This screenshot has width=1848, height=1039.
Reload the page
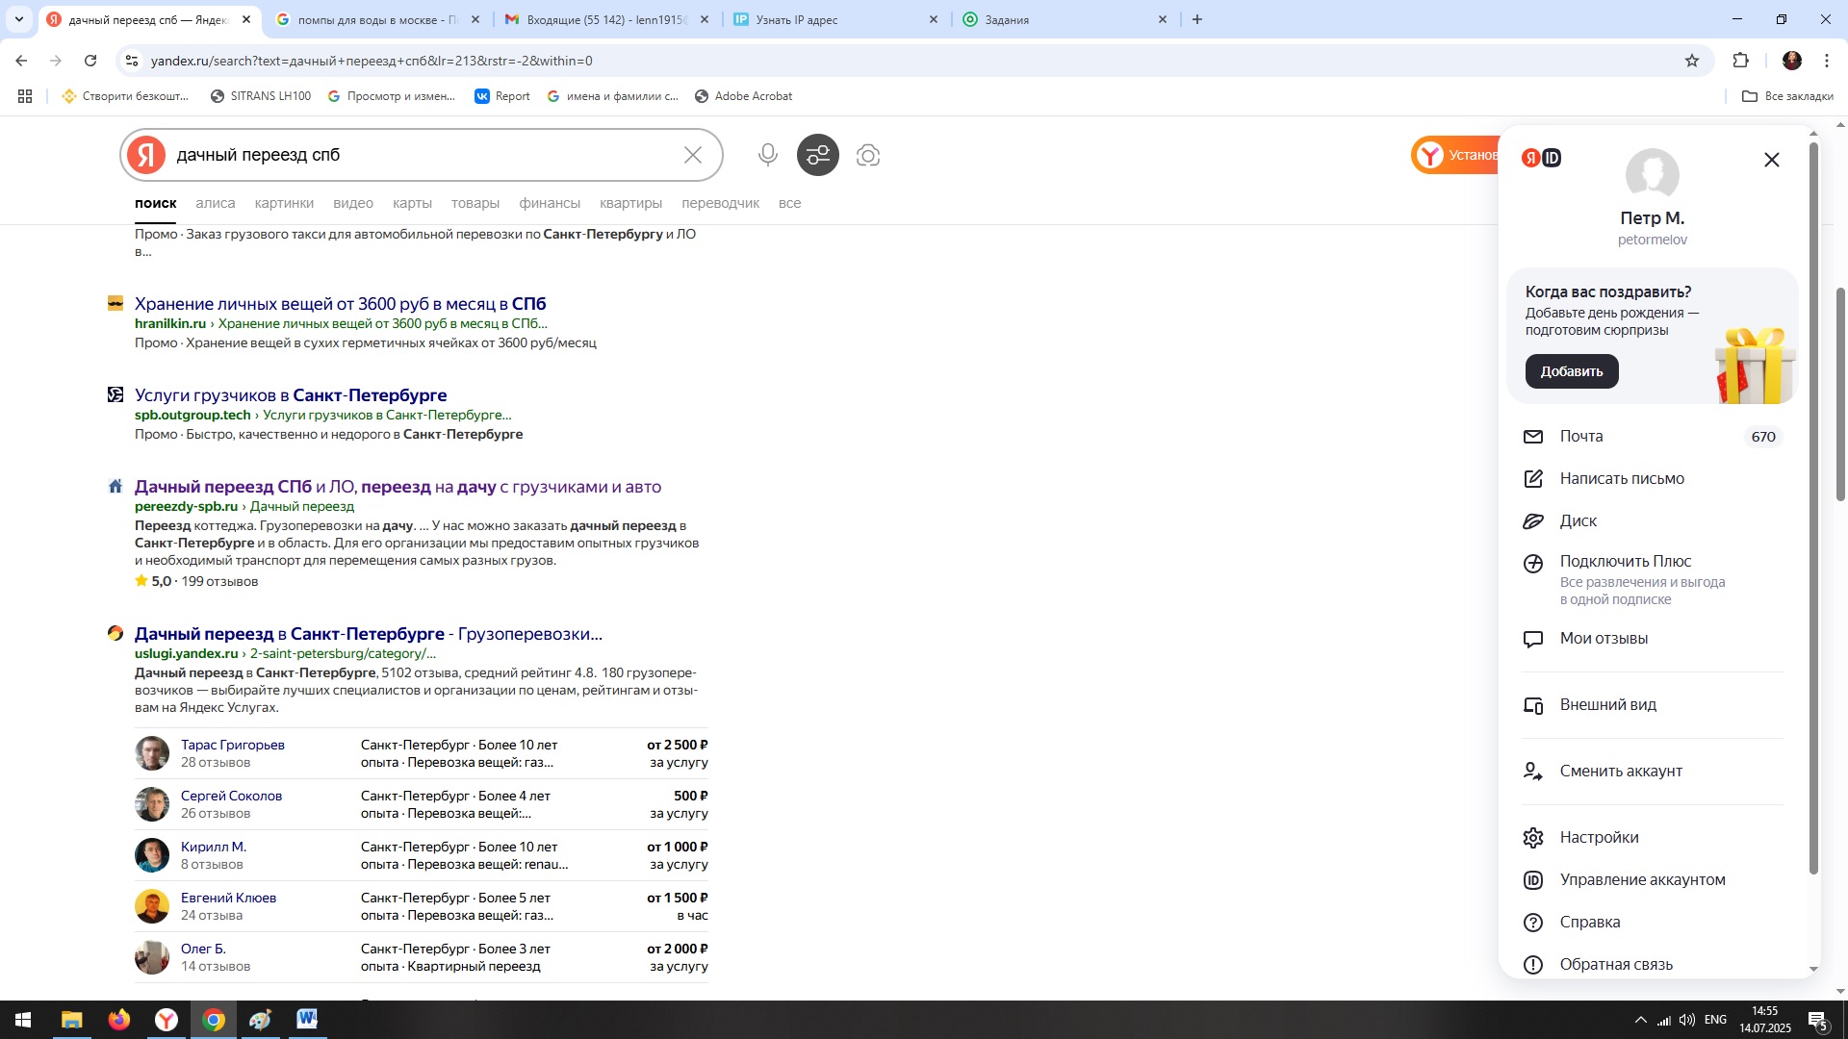(90, 61)
